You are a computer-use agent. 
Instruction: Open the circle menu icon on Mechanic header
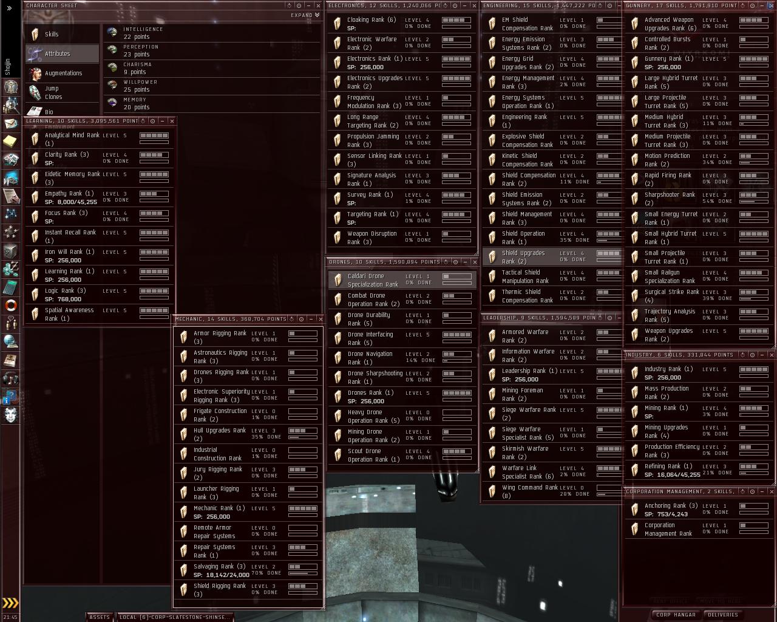[x=300, y=319]
